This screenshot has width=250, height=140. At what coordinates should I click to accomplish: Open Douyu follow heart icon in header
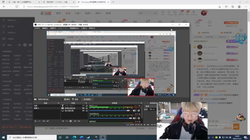pos(169,13)
